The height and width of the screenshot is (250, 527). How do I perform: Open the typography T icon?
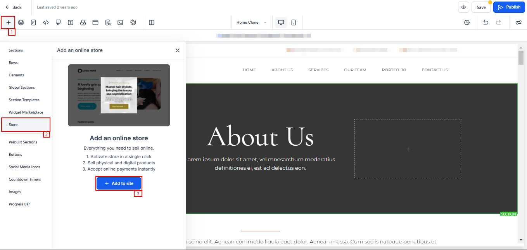[71, 22]
